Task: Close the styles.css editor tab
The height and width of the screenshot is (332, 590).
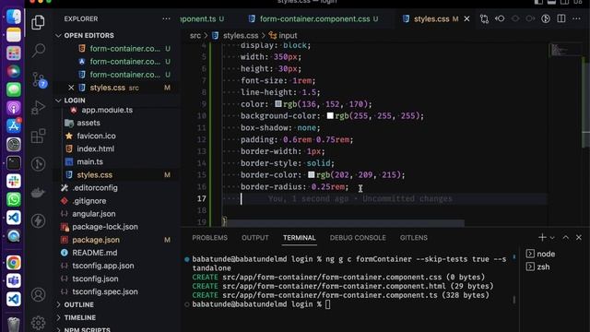Action: tap(466, 18)
